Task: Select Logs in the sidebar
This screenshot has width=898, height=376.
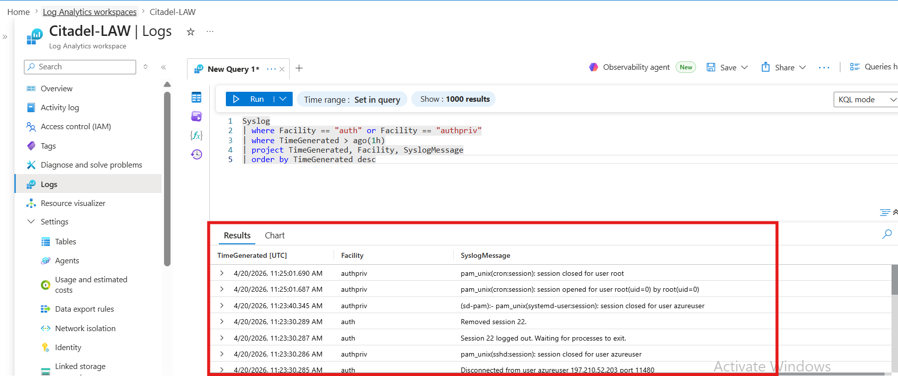Action: click(x=88, y=184)
